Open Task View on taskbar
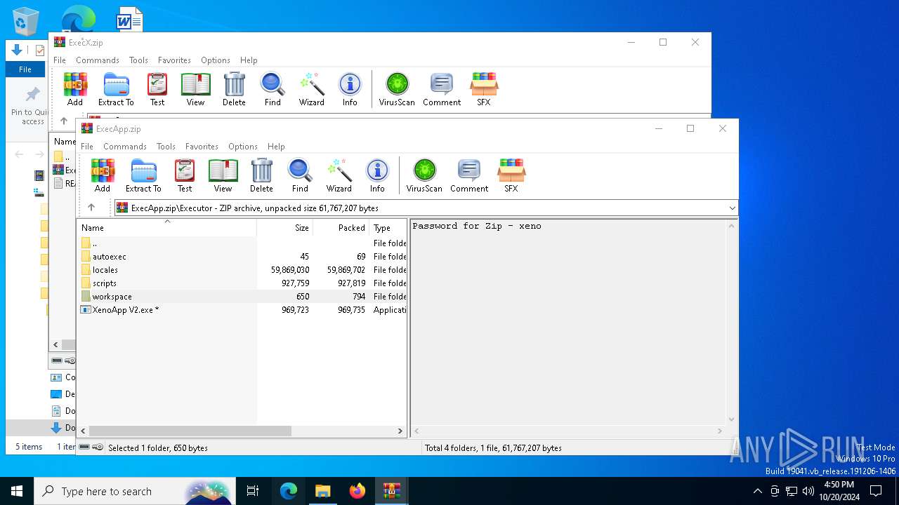The width and height of the screenshot is (899, 505). tap(253, 491)
